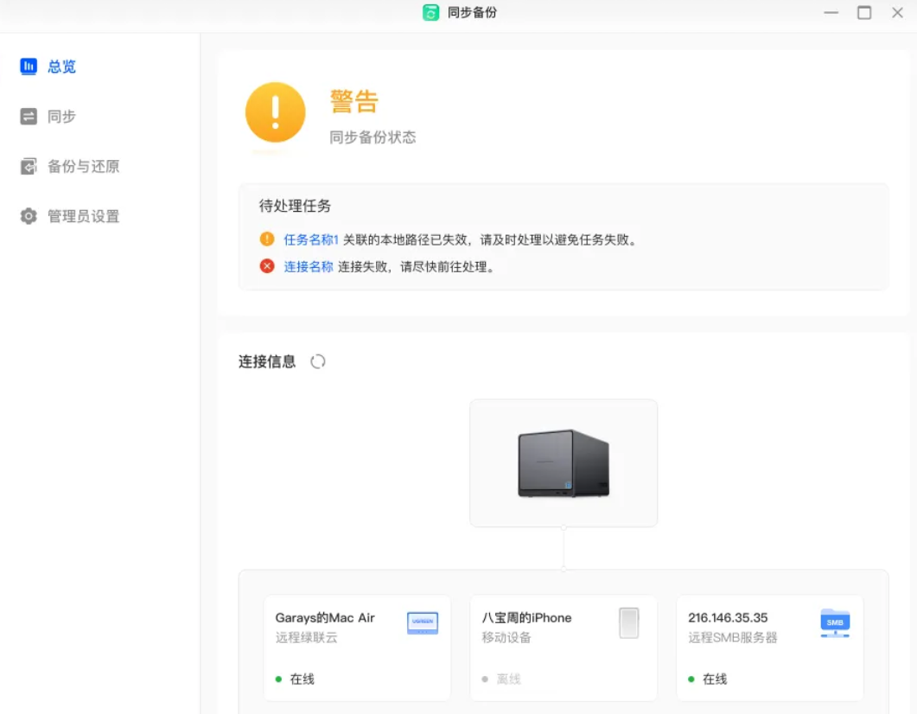Viewport: 917px width, 714px height.
Task: Go to 同步 menu label
Action: (x=61, y=117)
